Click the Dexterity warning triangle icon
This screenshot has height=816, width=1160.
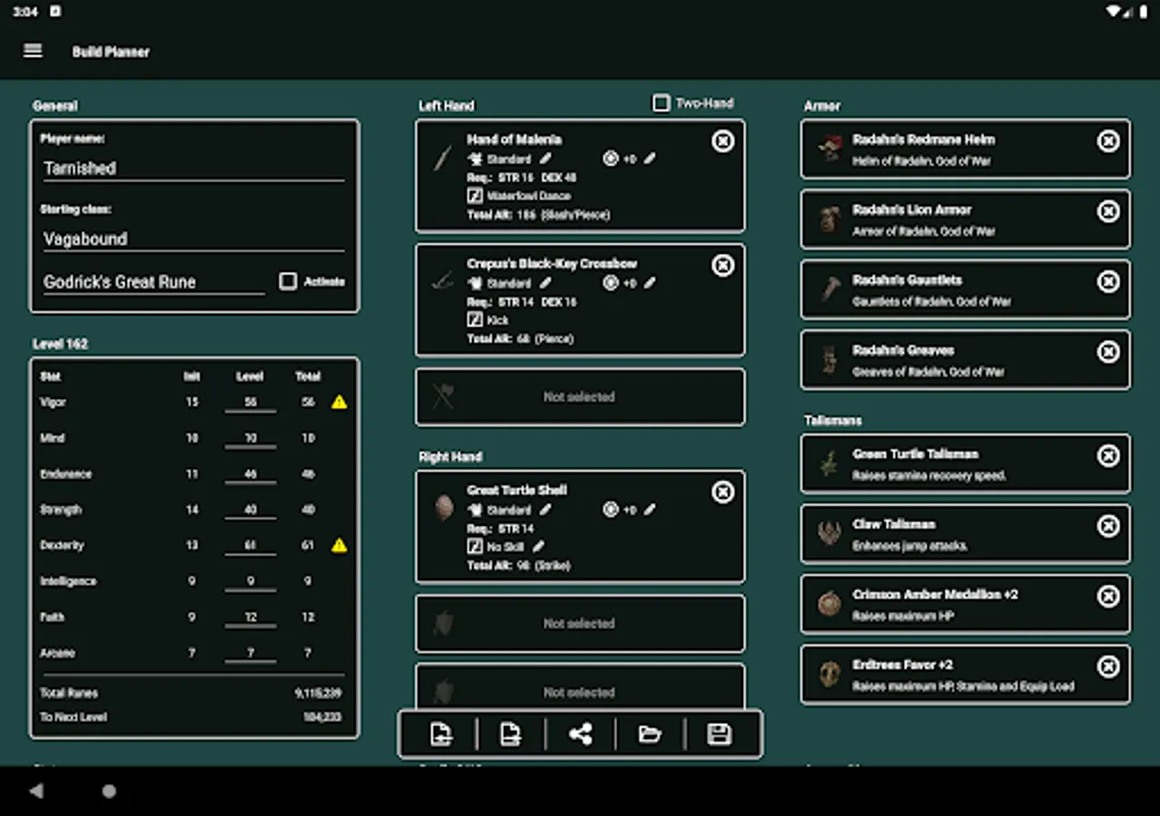[x=339, y=545]
